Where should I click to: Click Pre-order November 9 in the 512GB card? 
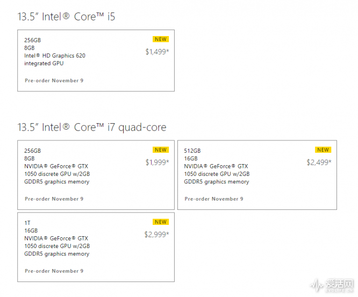[214, 199]
